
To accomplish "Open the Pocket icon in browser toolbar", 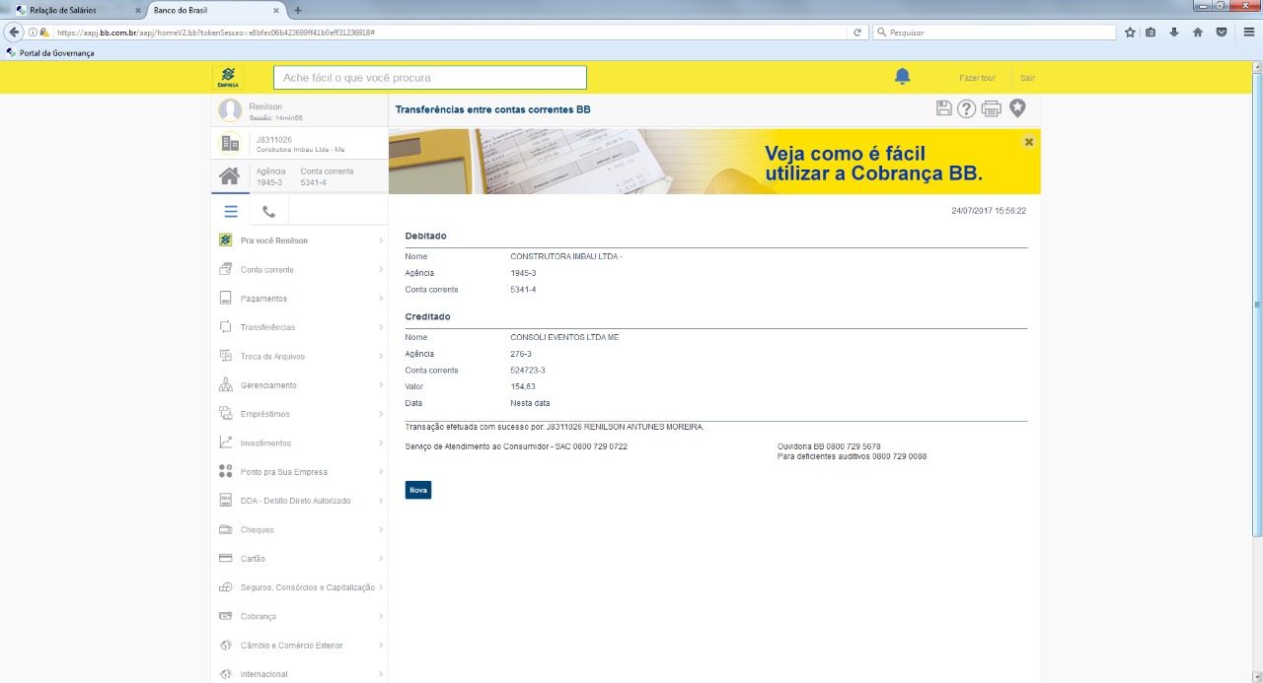I will coord(1222,33).
